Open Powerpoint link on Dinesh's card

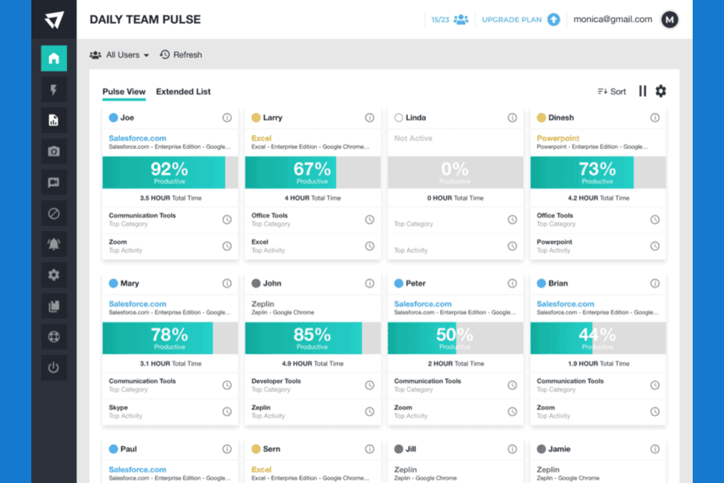(x=558, y=138)
